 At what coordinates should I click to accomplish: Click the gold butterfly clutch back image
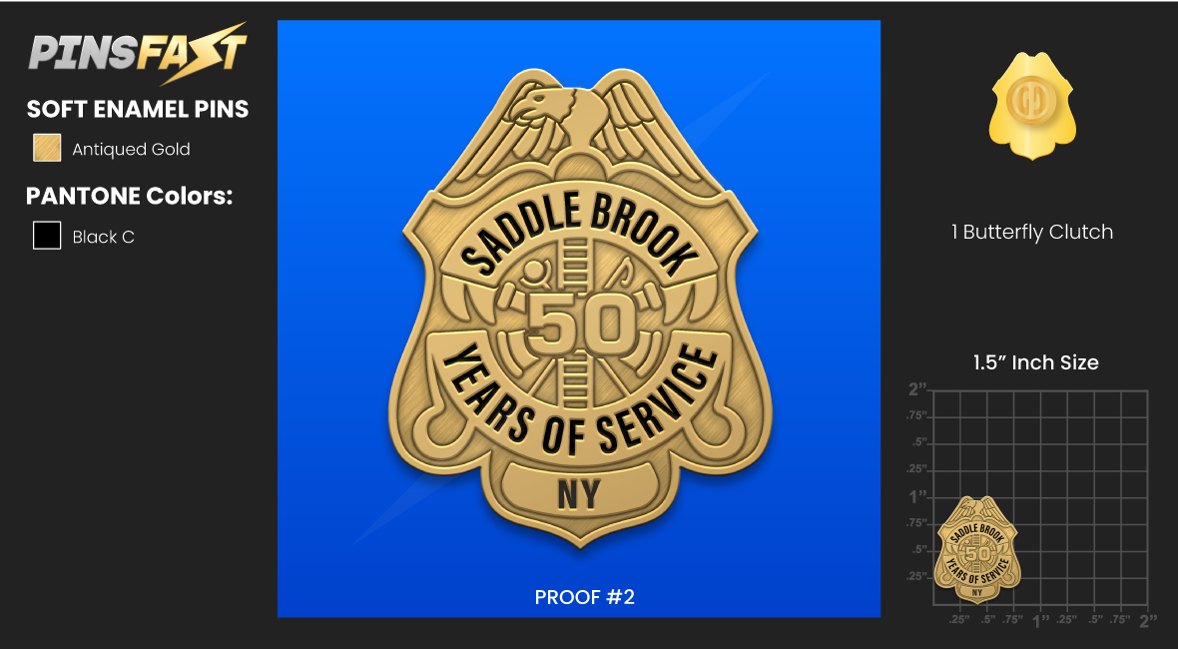pos(1032,105)
